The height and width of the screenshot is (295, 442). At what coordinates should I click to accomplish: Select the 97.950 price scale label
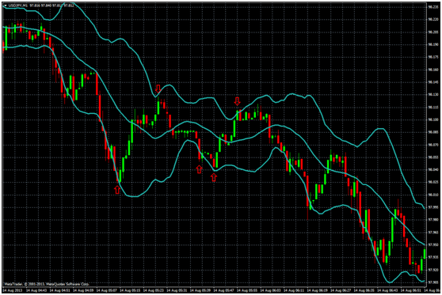pos(433,244)
